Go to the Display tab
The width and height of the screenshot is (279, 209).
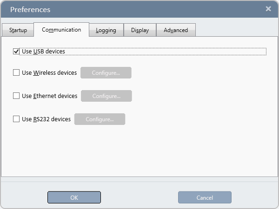(x=140, y=30)
